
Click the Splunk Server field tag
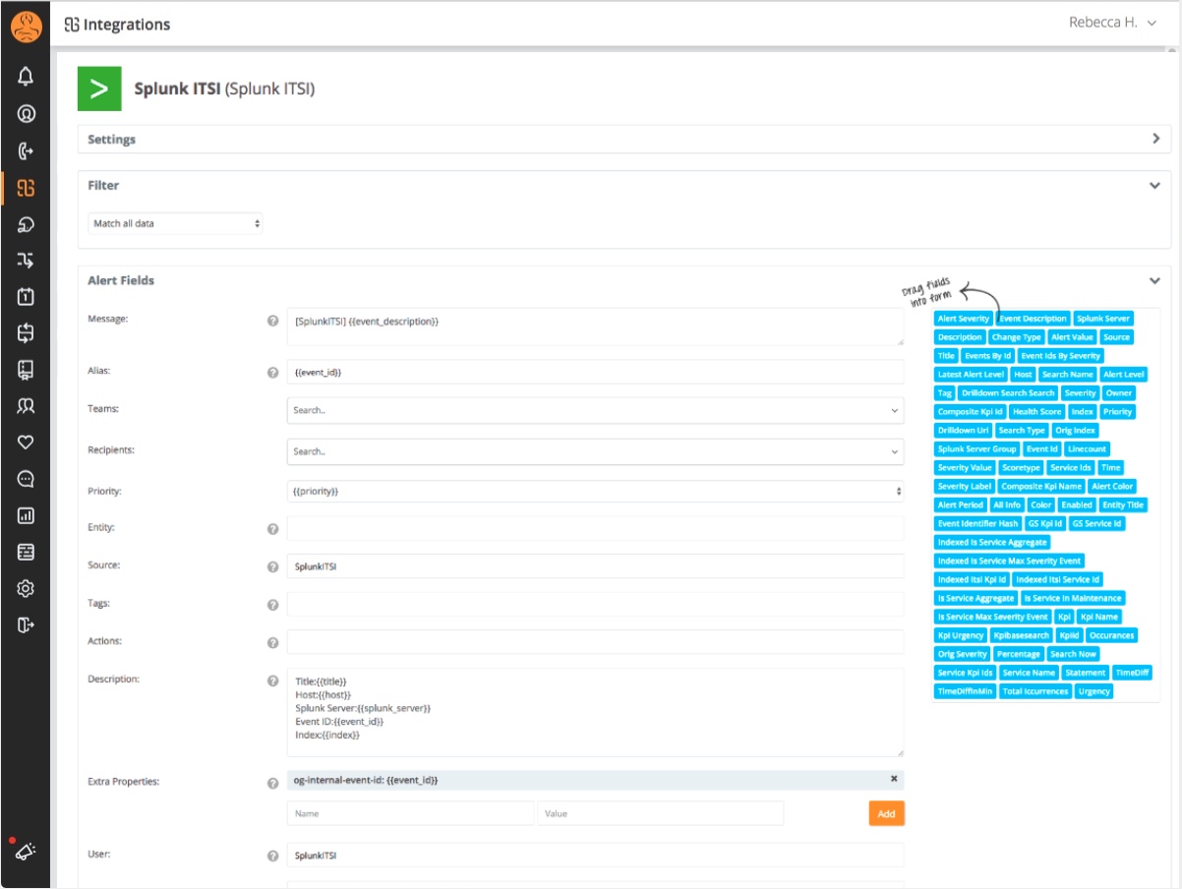pyautogui.click(x=1103, y=319)
